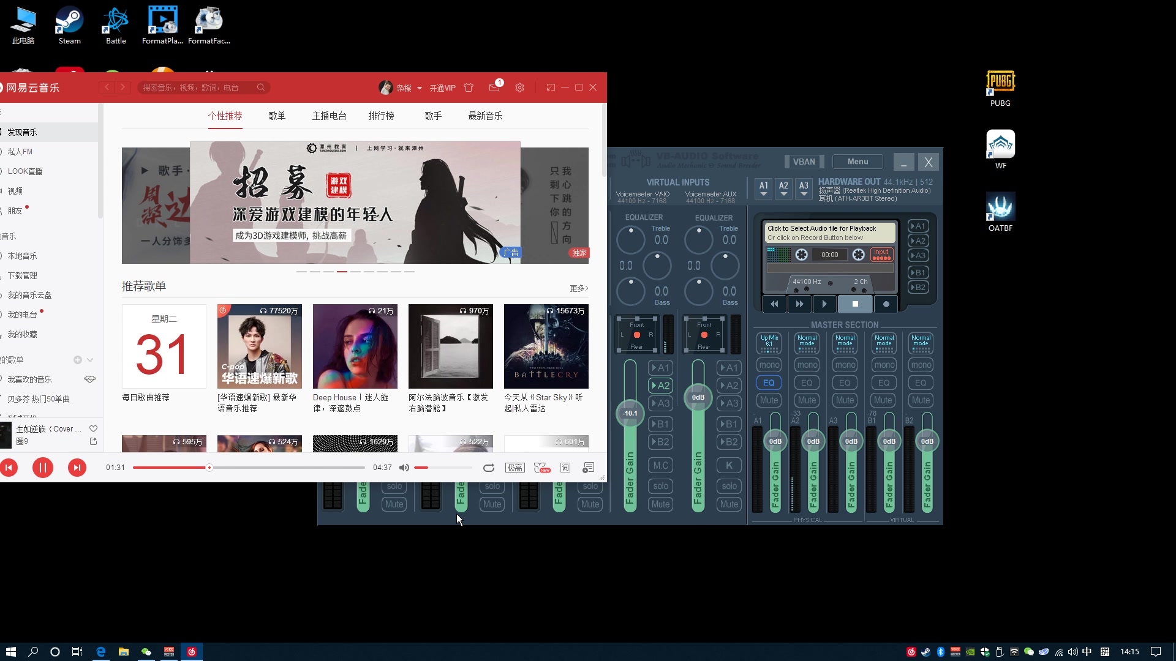Viewport: 1176px width, 661px height.
Task: Pause the song in NetEase player
Action: (x=42, y=468)
